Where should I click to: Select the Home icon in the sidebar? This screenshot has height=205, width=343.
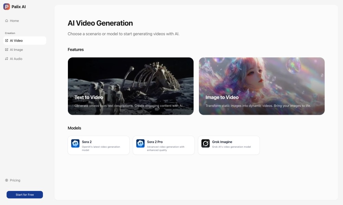tap(6, 21)
